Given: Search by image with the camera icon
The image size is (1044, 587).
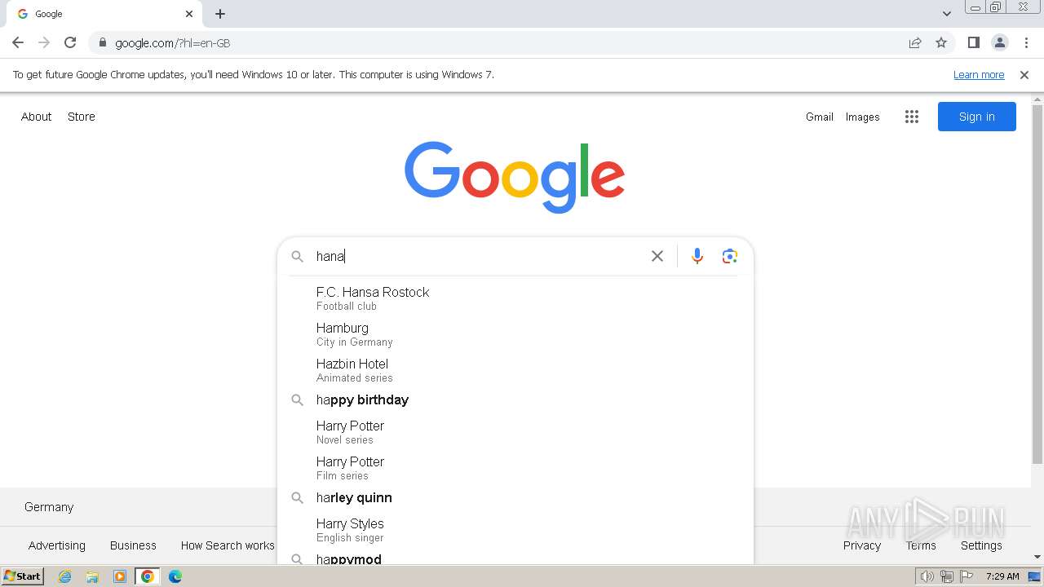Looking at the screenshot, I should tap(730, 256).
